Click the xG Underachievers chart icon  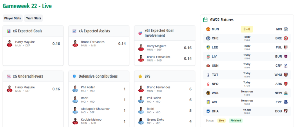point(9,76)
